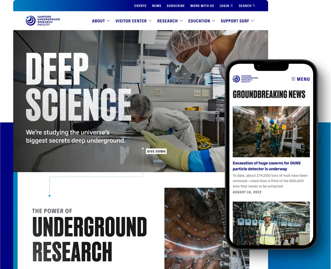Open the Work With Us link

(x=202, y=6)
